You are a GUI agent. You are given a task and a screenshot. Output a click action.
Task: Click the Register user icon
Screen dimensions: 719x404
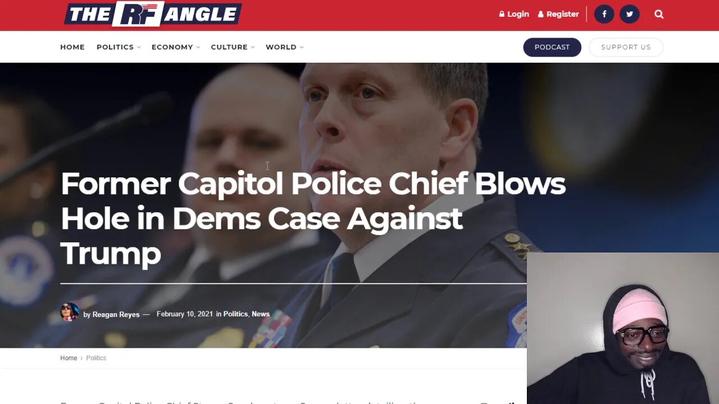click(540, 14)
